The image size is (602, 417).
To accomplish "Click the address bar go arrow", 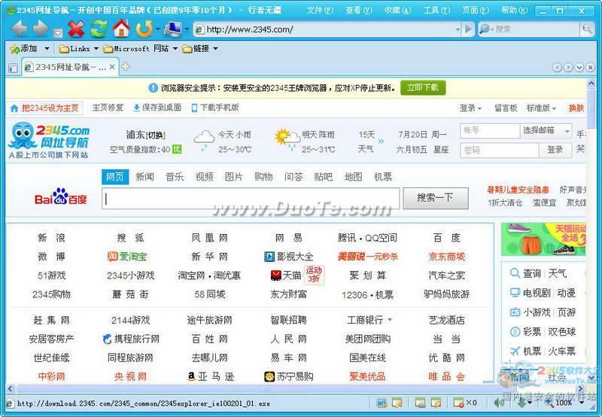I will click(x=467, y=29).
